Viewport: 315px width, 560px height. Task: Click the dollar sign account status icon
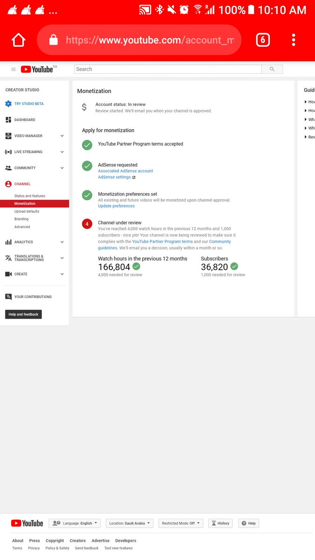(x=84, y=107)
